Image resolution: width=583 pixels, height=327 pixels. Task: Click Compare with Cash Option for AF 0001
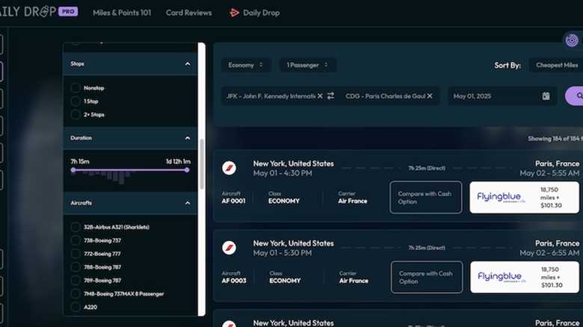426,197
